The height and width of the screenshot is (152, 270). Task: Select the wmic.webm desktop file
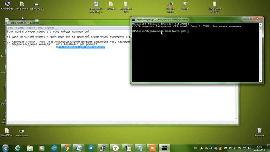pyautogui.click(x=22, y=133)
